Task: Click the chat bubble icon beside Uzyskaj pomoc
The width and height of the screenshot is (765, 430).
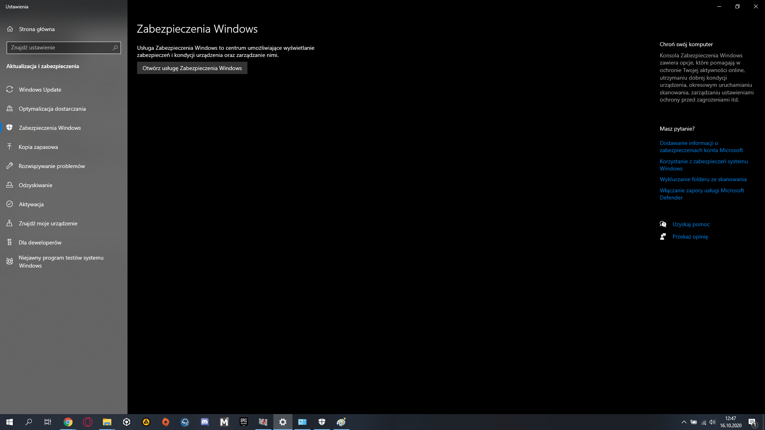Action: (663, 224)
